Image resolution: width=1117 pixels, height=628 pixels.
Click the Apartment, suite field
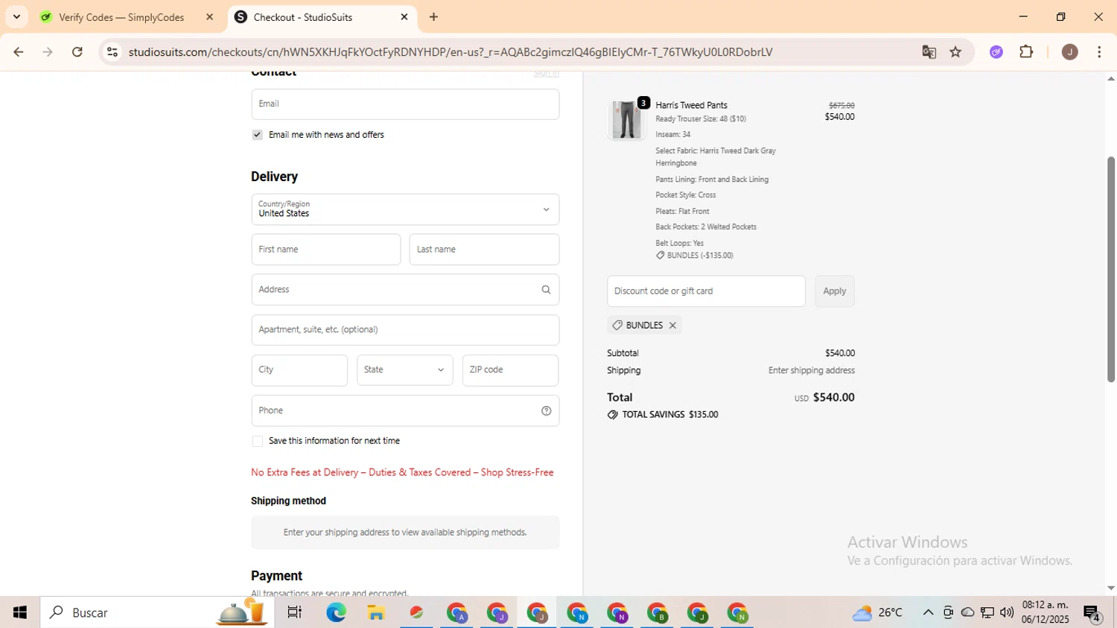(405, 330)
